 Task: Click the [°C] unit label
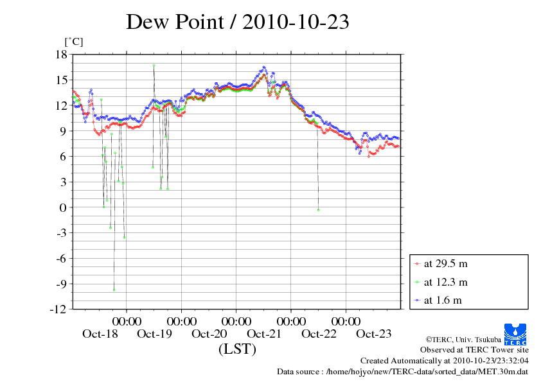pyautogui.click(x=74, y=42)
